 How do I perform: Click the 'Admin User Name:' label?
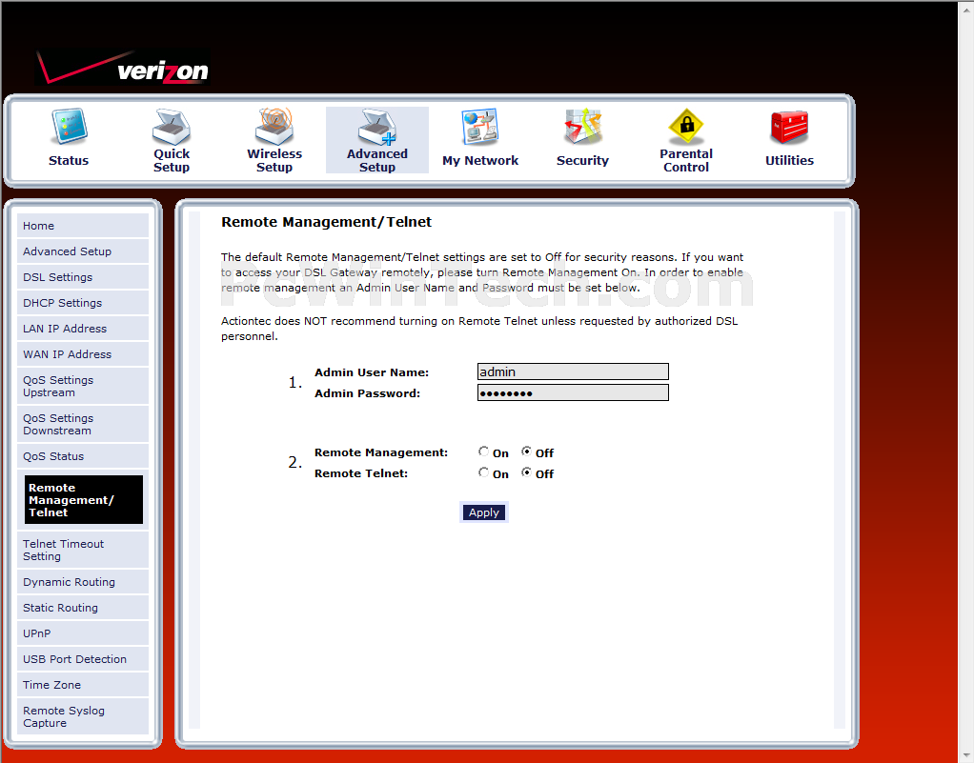pos(372,372)
